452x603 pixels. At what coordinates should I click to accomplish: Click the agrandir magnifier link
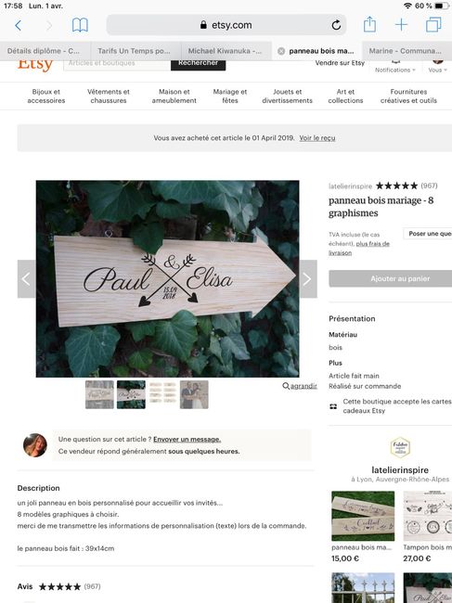pos(300,386)
